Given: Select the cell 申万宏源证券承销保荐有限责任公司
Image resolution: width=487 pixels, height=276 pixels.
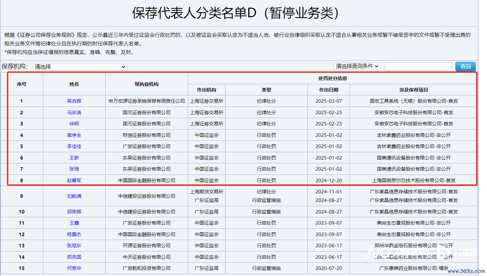Looking at the screenshot, I should click(x=147, y=101).
